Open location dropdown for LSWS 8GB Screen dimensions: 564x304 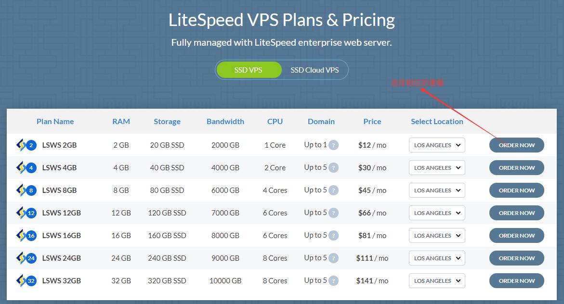pyautogui.click(x=436, y=190)
